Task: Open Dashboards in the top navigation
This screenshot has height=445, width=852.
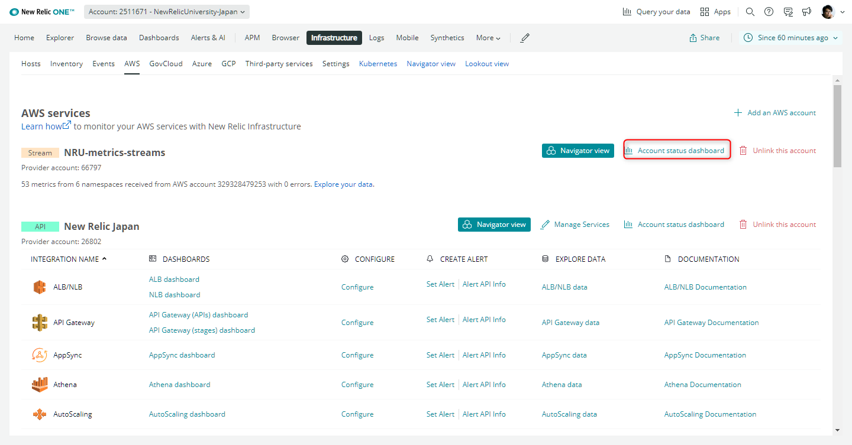Action: click(x=159, y=38)
